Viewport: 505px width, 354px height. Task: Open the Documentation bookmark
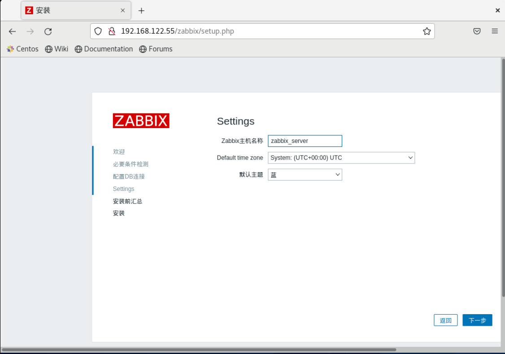104,49
